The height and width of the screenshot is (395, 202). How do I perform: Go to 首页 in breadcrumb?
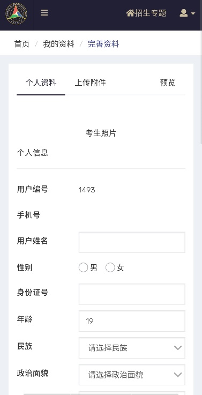tap(22, 44)
